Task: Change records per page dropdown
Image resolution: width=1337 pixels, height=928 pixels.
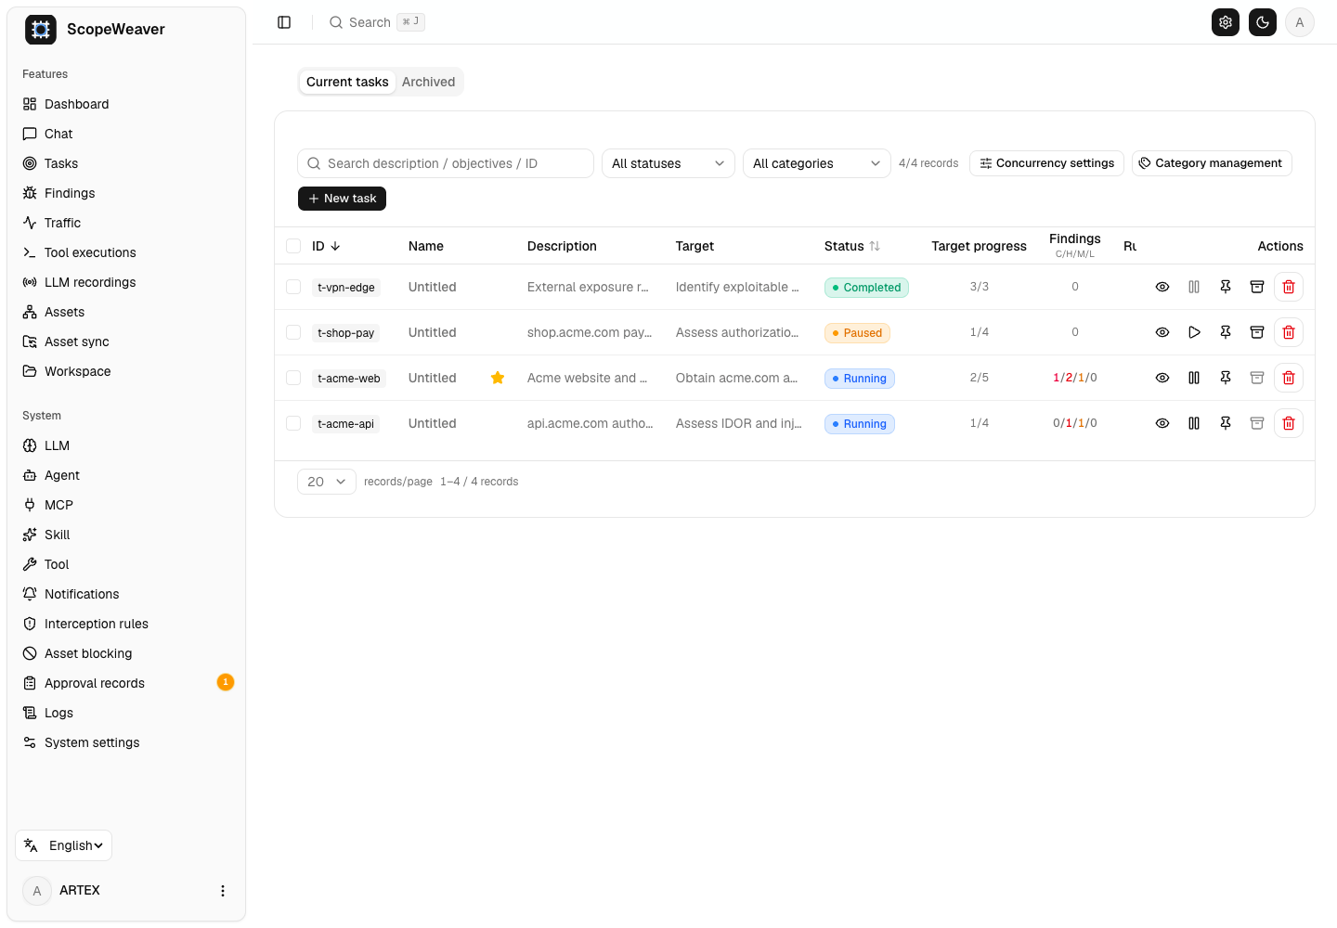Action: 327,482
